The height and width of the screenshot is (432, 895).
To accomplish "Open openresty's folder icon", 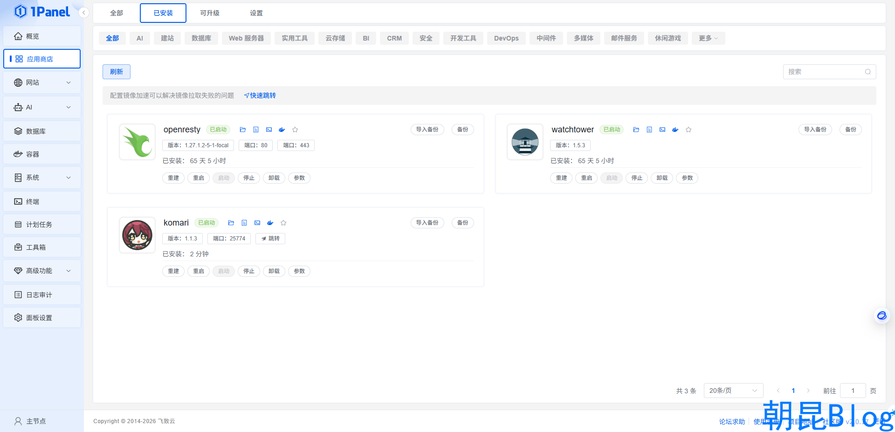I will tap(243, 130).
